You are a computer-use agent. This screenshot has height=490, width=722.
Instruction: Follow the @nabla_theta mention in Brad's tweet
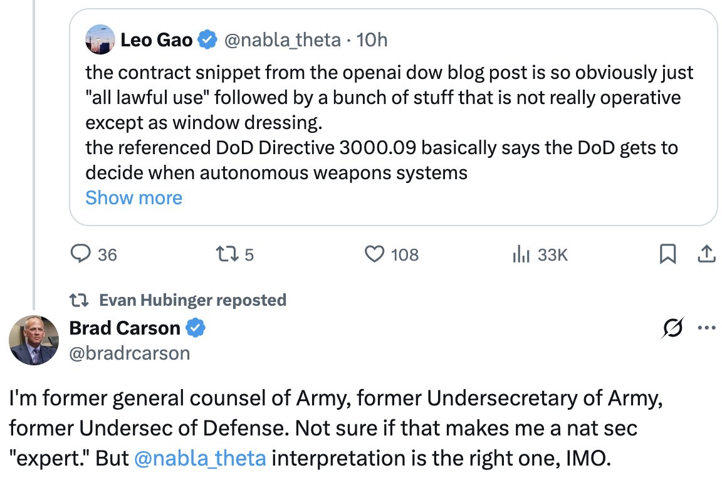[x=200, y=458]
